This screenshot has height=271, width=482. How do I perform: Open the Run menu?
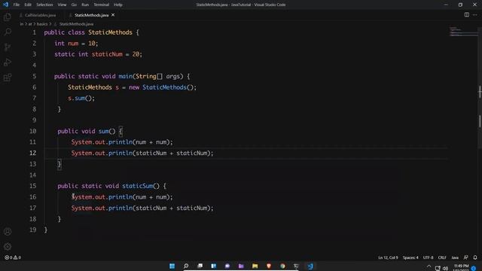(85, 5)
